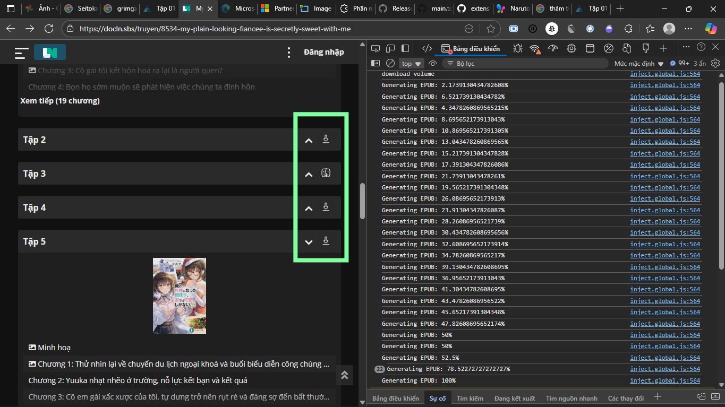Open the Application panel icon
This screenshot has height=407, width=725.
(590, 49)
